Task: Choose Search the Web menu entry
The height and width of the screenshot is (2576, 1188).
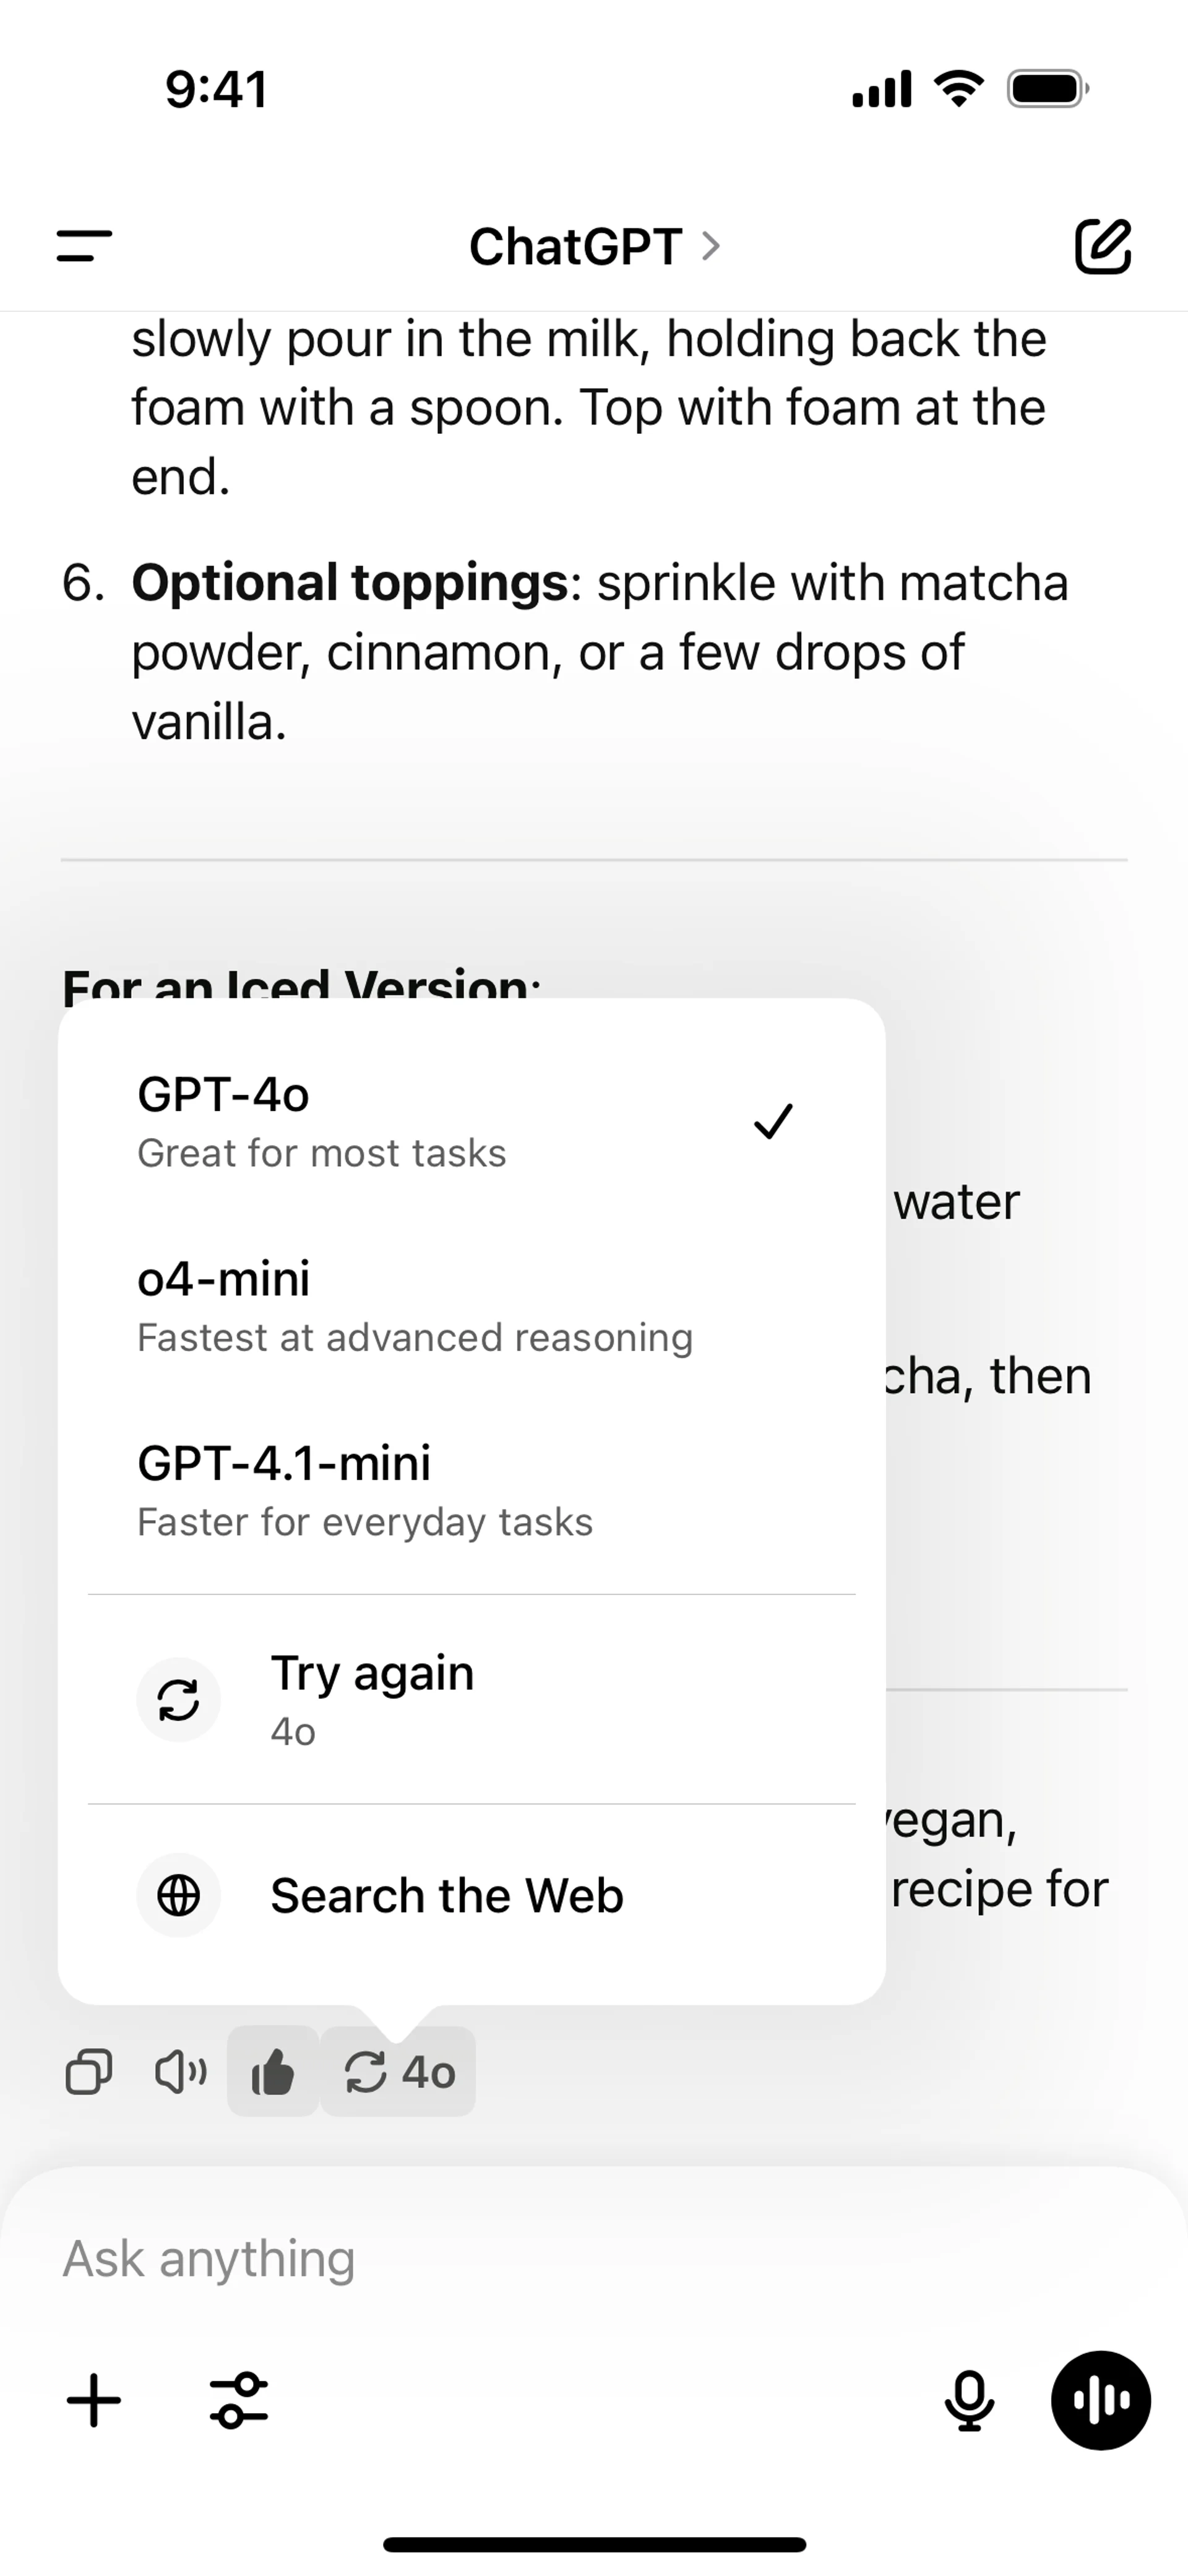Action: click(446, 1895)
